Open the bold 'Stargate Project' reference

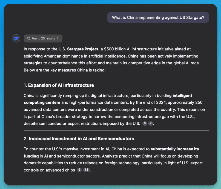tap(82, 49)
